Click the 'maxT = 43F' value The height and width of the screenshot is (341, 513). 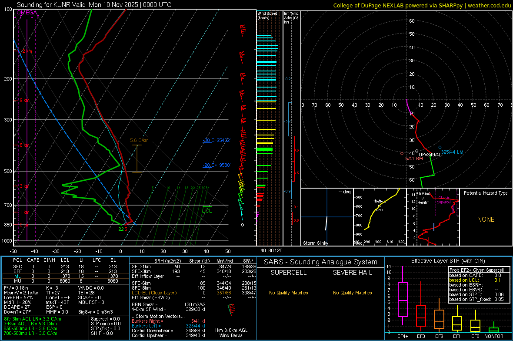click(57, 302)
